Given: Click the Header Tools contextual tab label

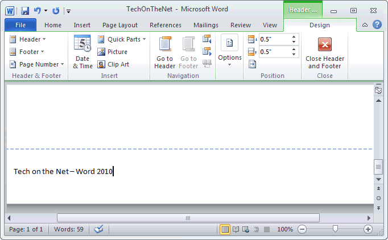Looking at the screenshot, I should 303,10.
